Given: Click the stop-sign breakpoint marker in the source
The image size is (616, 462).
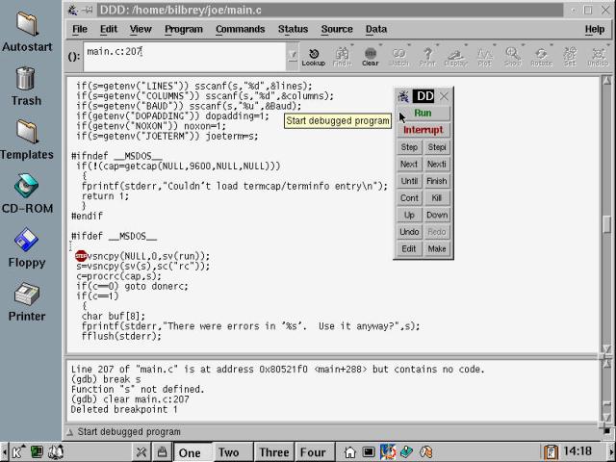Looking at the screenshot, I should pyautogui.click(x=81, y=255).
